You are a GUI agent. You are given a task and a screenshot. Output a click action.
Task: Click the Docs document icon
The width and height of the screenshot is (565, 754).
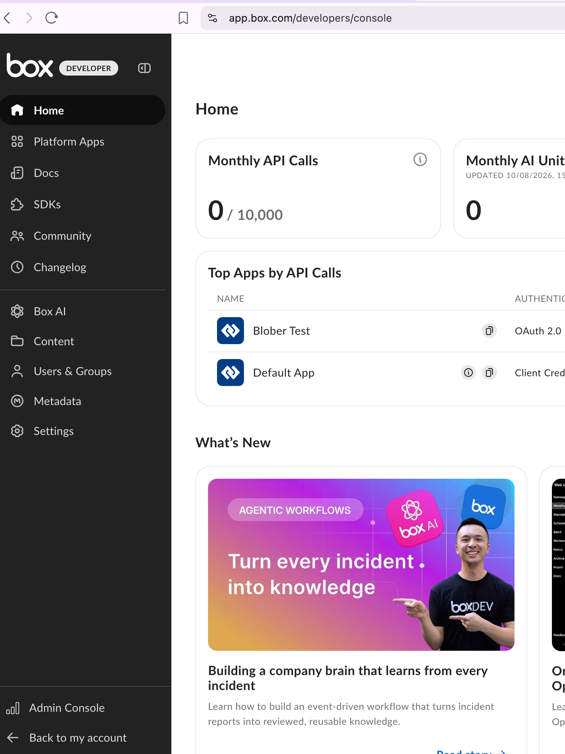click(17, 173)
